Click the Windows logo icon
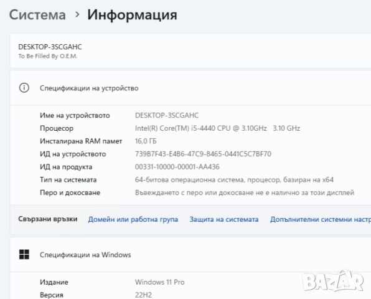371x299 pixels. [x=24, y=255]
